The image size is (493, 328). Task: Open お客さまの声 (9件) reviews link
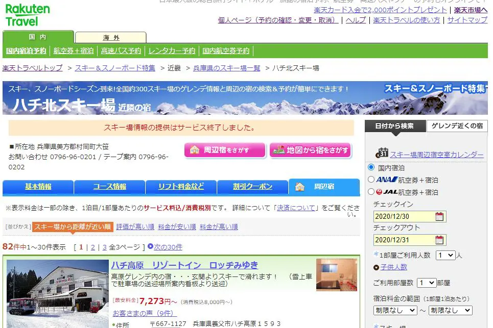(x=145, y=313)
